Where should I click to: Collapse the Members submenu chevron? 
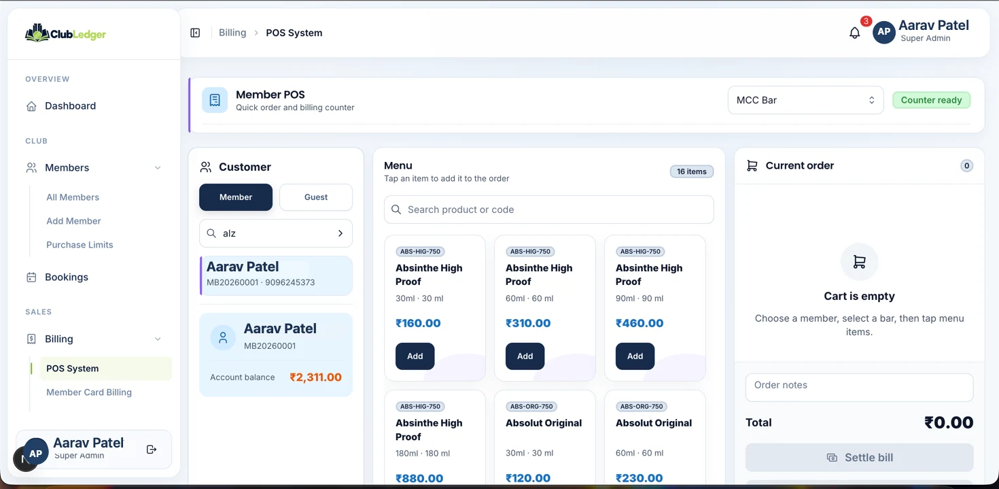click(x=158, y=168)
